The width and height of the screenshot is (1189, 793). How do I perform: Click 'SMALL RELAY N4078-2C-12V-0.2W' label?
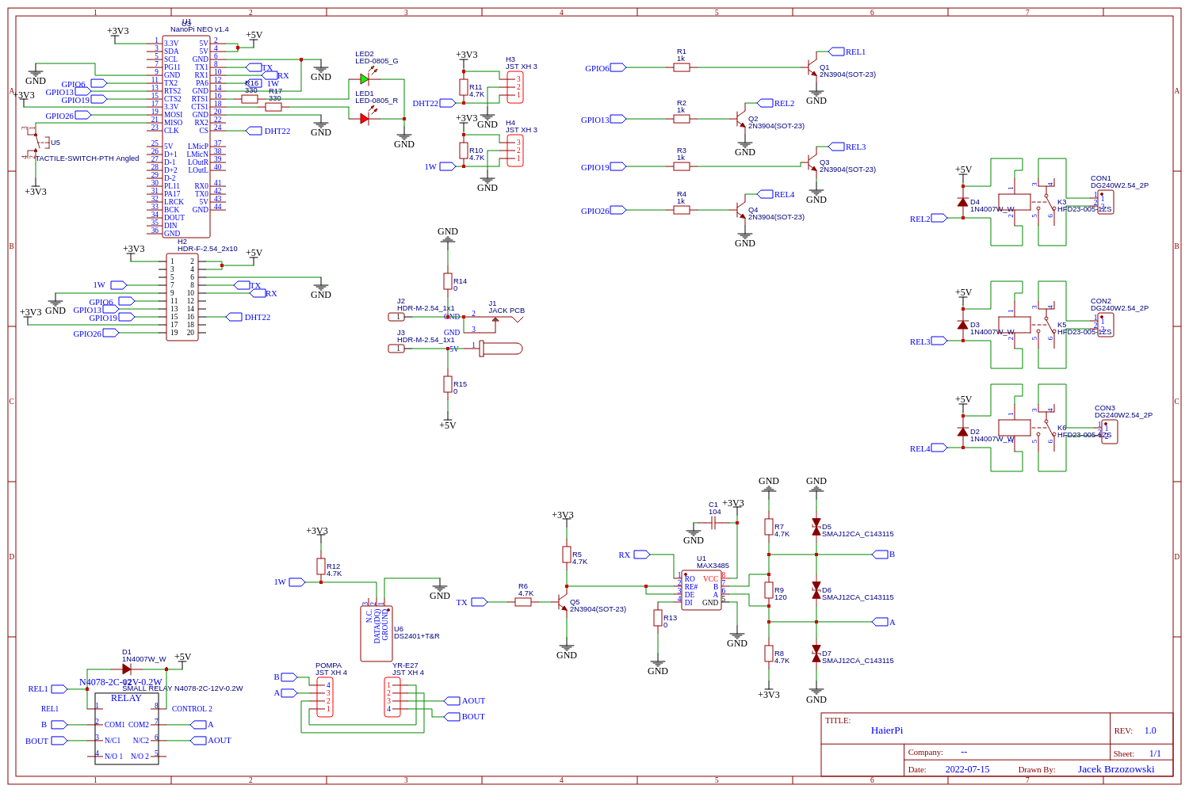(182, 688)
